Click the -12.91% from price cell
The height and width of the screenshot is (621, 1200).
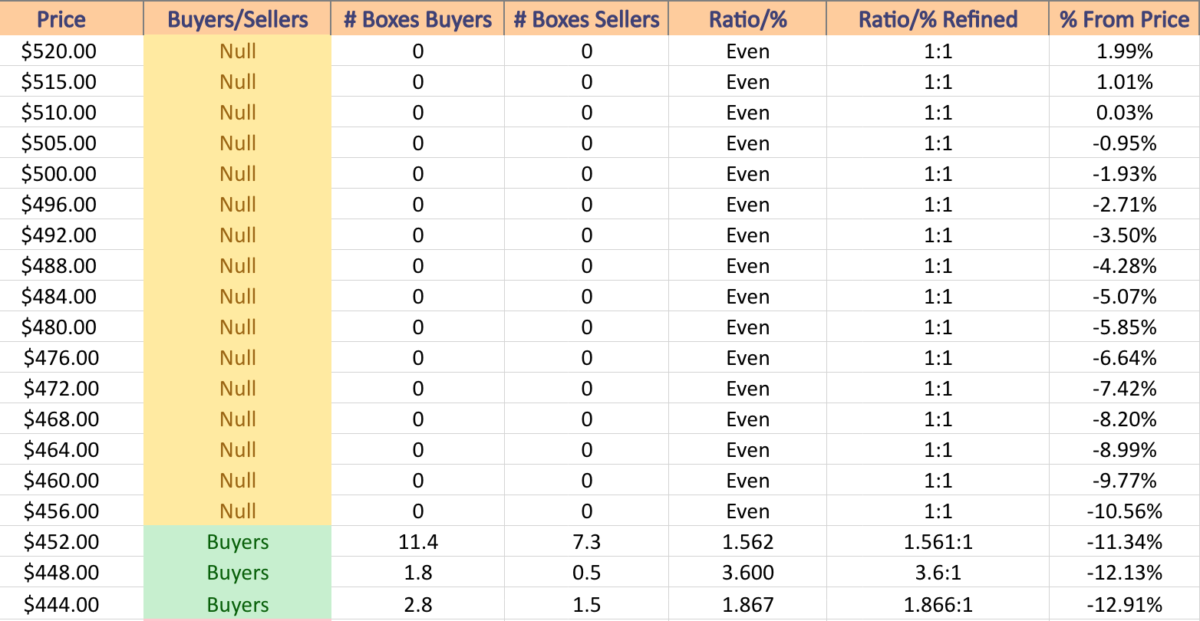point(1125,604)
